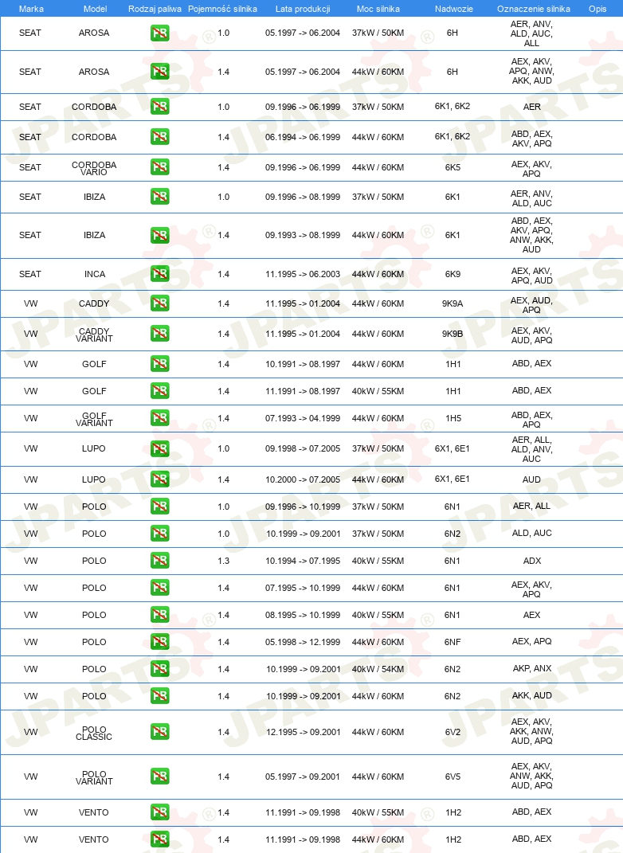Click engine capacity value 1.3
This screenshot has height=853, width=623.
(x=224, y=561)
